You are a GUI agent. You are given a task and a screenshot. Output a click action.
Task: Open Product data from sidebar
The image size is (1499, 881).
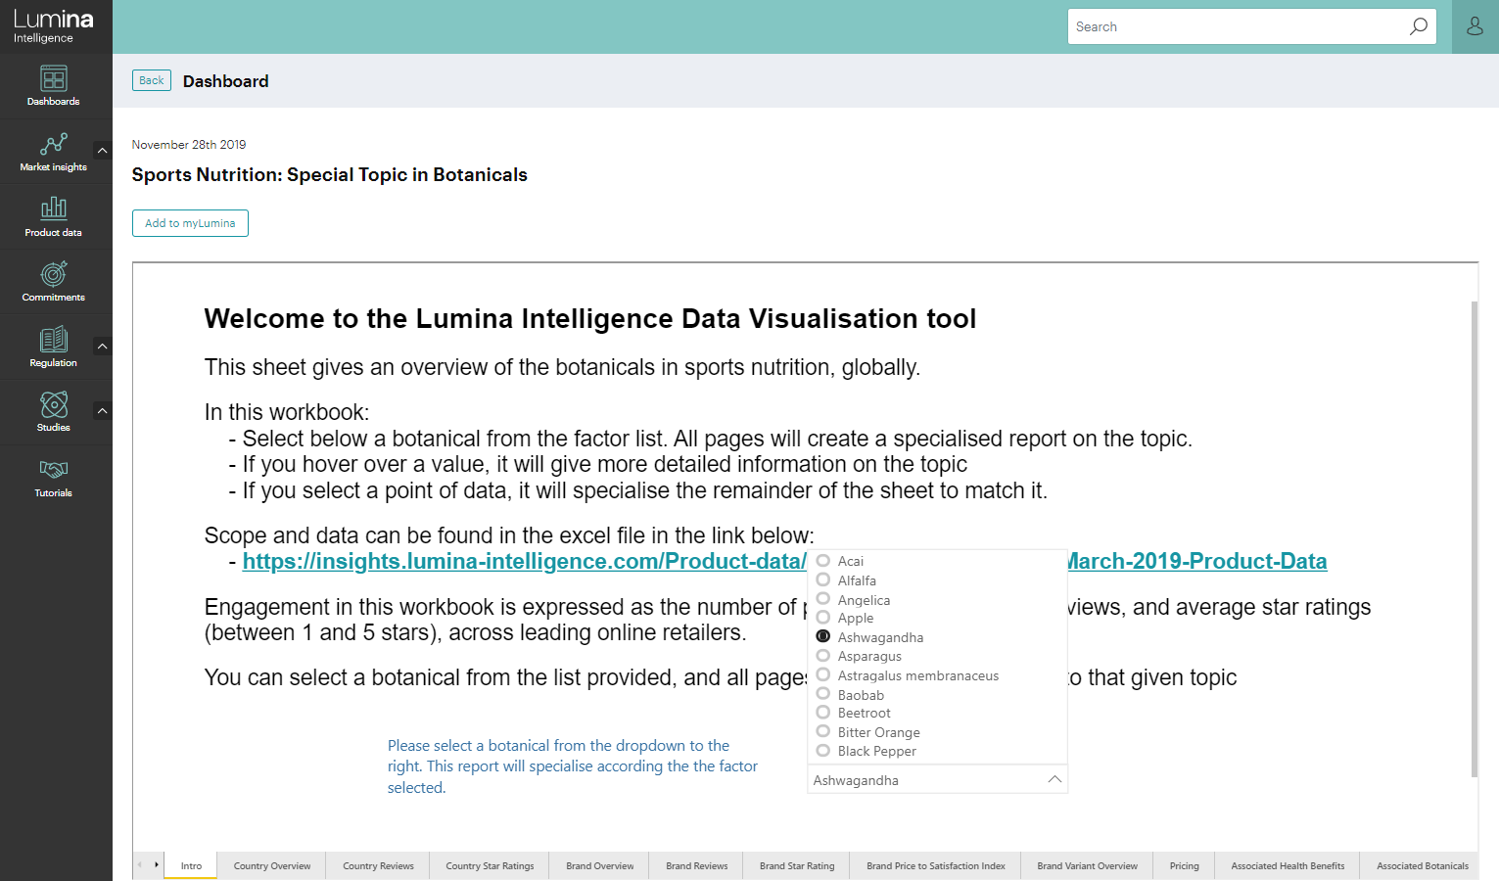[54, 208]
